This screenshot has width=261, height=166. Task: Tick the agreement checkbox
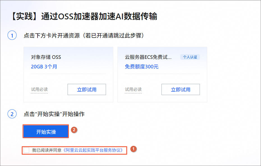(26, 150)
